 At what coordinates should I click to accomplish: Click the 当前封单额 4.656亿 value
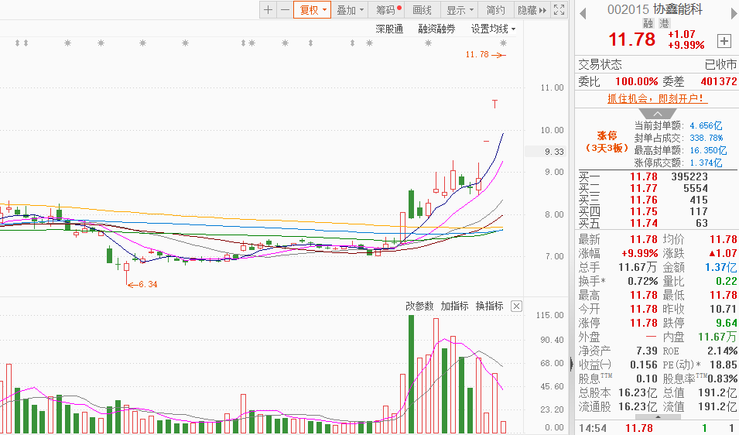click(x=706, y=125)
